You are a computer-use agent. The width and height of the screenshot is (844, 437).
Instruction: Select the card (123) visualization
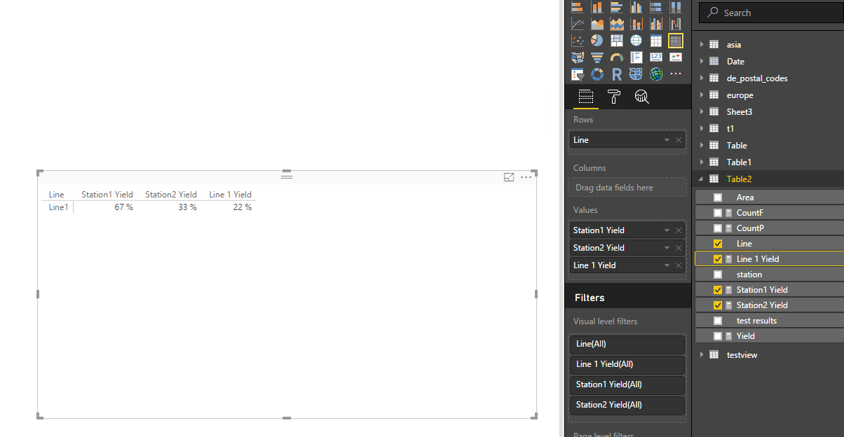click(x=656, y=57)
